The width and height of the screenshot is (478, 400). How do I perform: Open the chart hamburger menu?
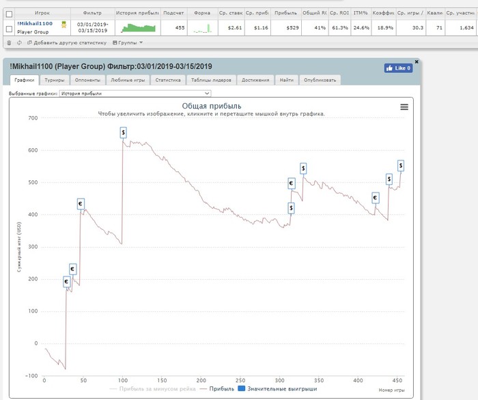click(404, 106)
